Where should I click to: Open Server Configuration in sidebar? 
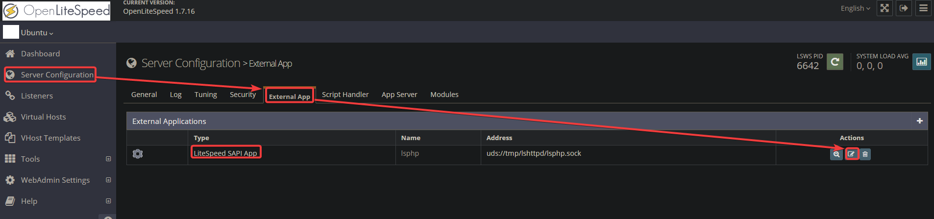click(x=57, y=74)
